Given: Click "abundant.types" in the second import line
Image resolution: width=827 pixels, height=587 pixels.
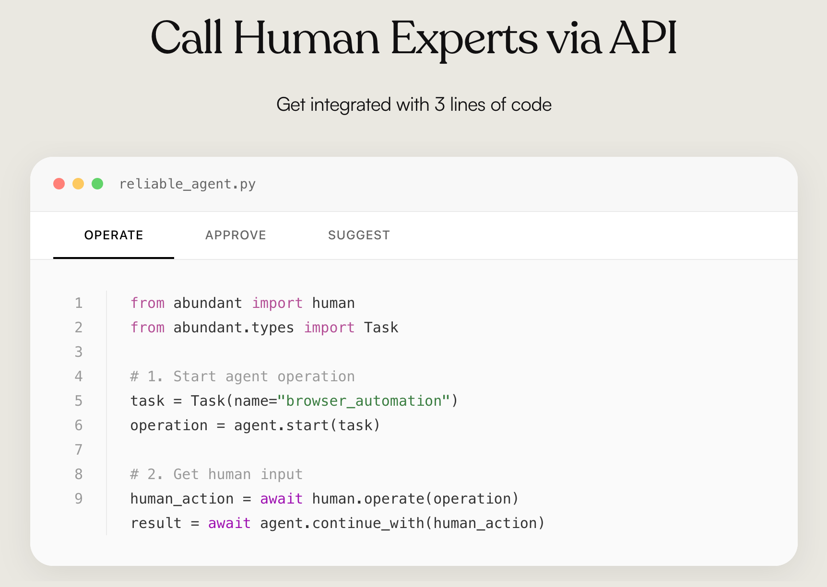Looking at the screenshot, I should point(233,328).
